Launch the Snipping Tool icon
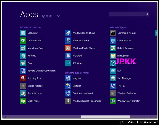 pos(23,78)
